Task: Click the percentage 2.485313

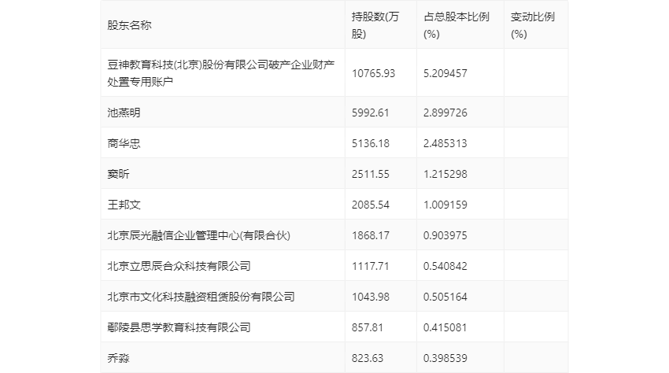Action: coord(445,143)
